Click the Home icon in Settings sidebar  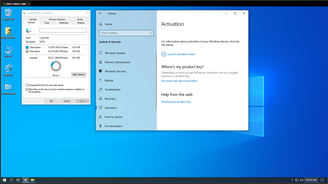[x=100, y=24]
